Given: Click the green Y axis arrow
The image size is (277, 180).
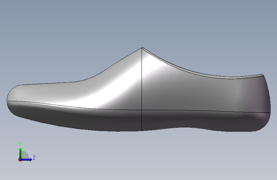Looking at the screenshot, I should tap(20, 153).
